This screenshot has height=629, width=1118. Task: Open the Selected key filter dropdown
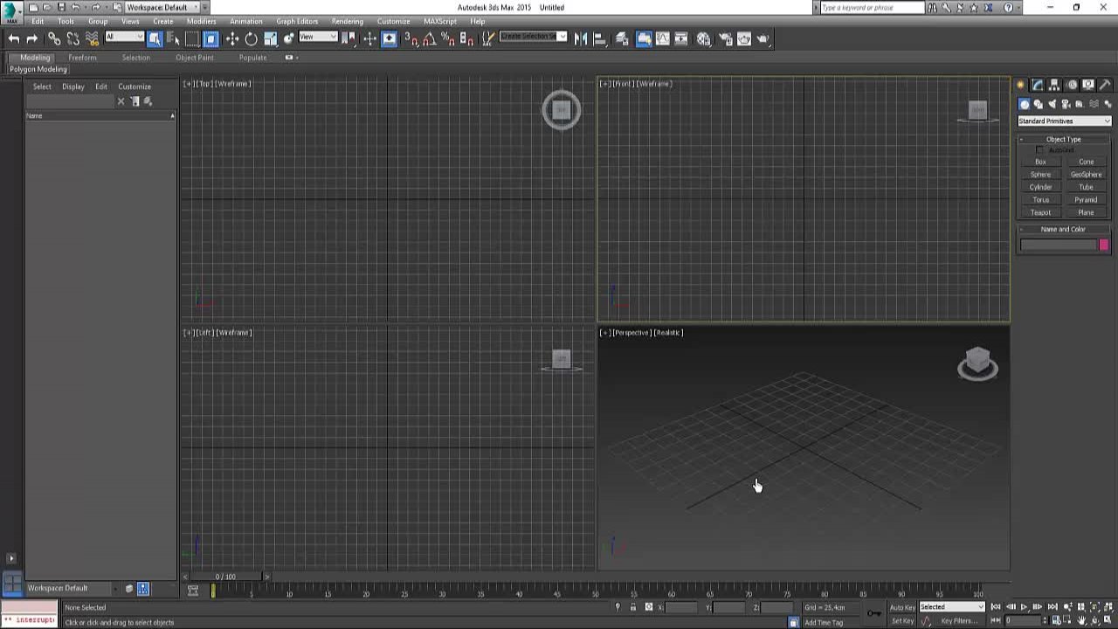coord(951,607)
